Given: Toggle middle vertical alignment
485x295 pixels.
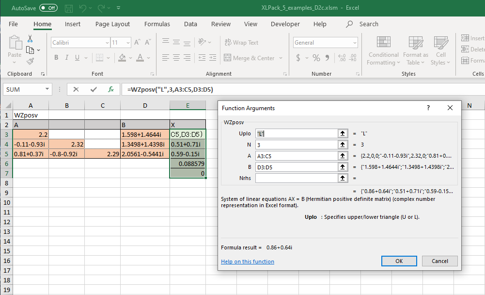Looking at the screenshot, I should 176,42.
